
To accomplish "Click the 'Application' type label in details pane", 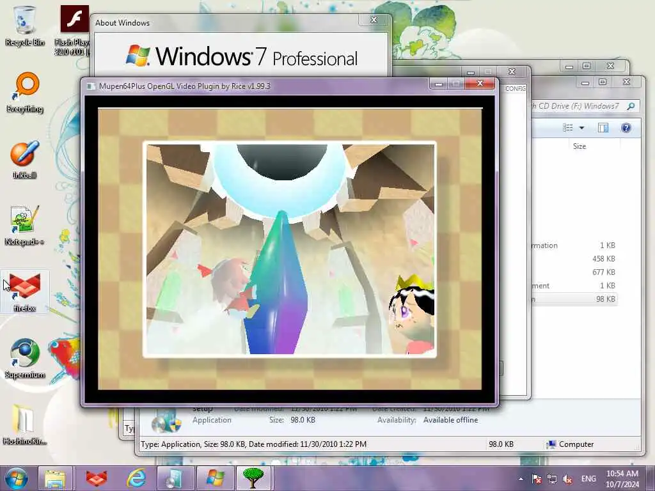I will (x=212, y=420).
